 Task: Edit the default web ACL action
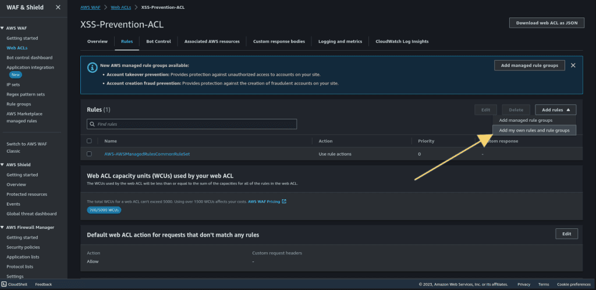[567, 234]
